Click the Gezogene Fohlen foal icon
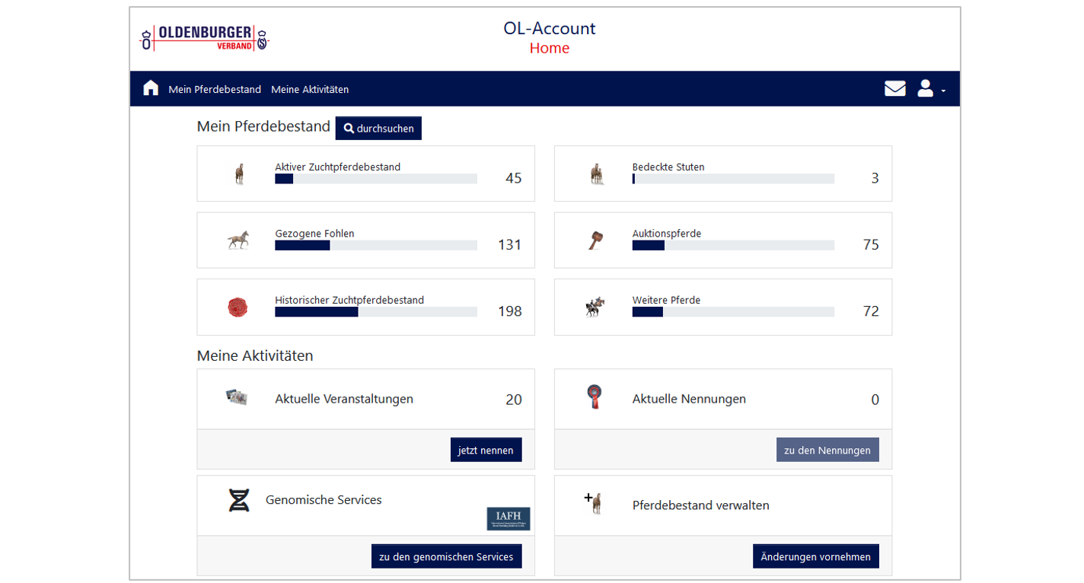1084x583 pixels. (x=238, y=241)
